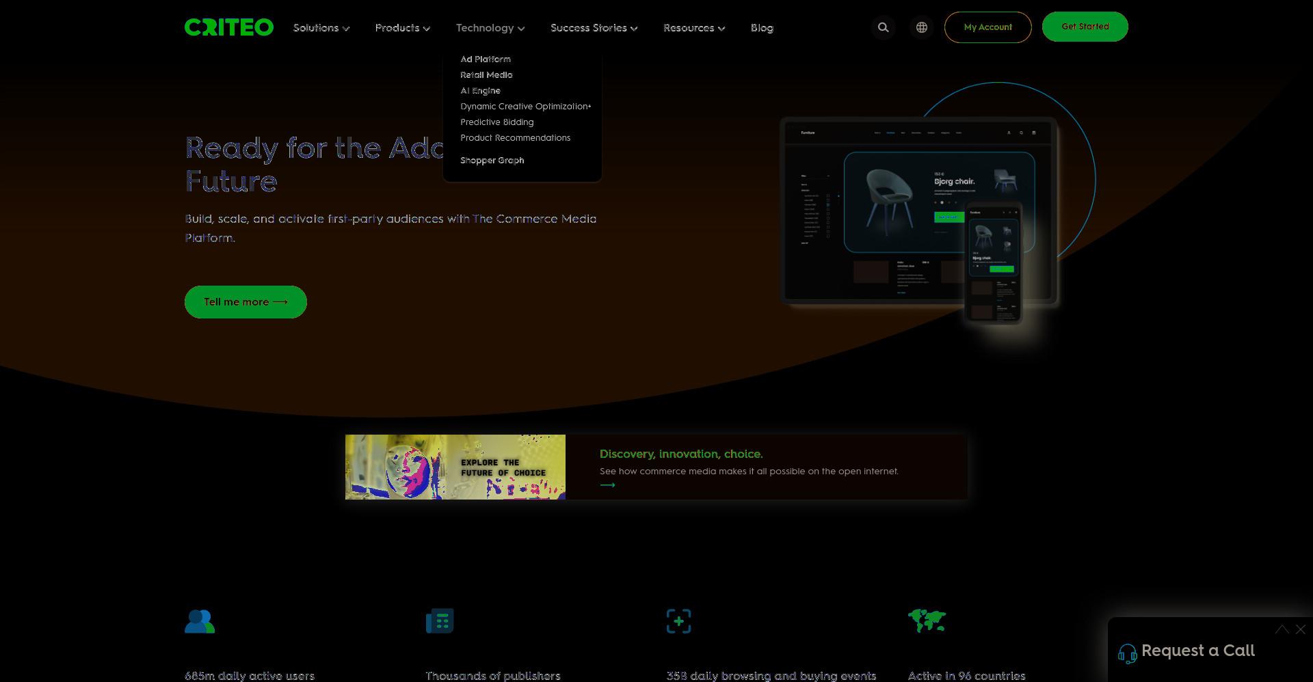Choose Predictive Bidding menu entry
This screenshot has width=1313, height=682.
(x=497, y=122)
